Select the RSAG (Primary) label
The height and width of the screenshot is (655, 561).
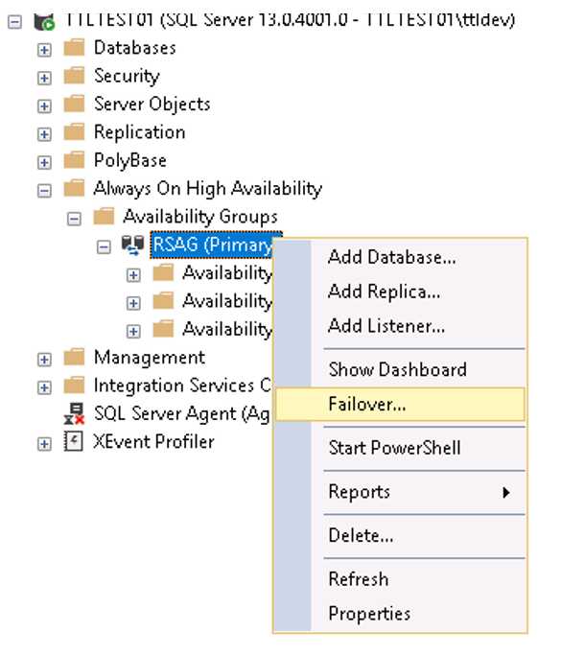click(213, 245)
